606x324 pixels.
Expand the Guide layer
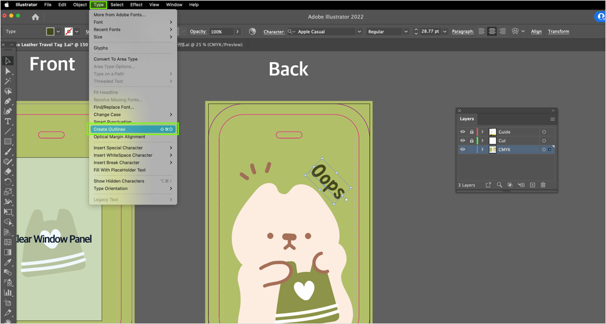click(482, 132)
